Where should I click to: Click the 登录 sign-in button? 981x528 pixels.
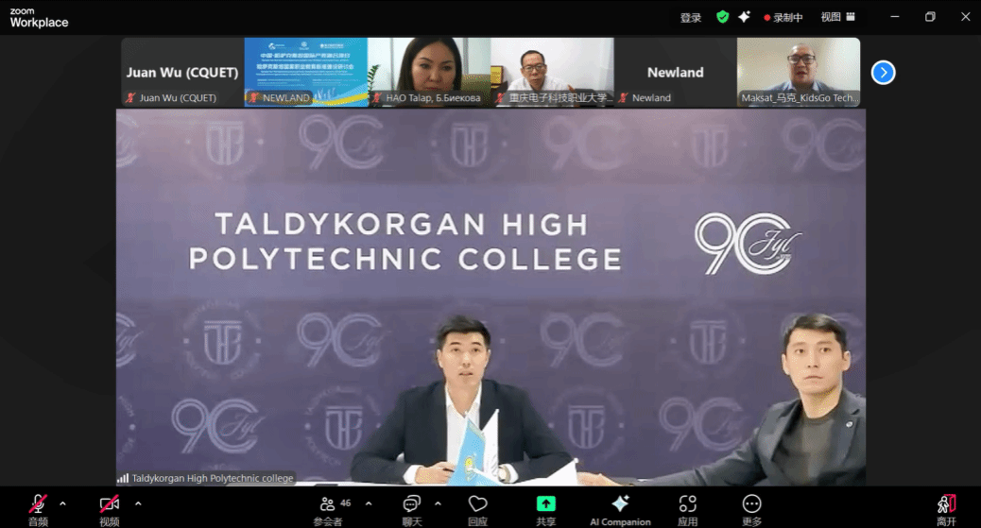(x=691, y=17)
